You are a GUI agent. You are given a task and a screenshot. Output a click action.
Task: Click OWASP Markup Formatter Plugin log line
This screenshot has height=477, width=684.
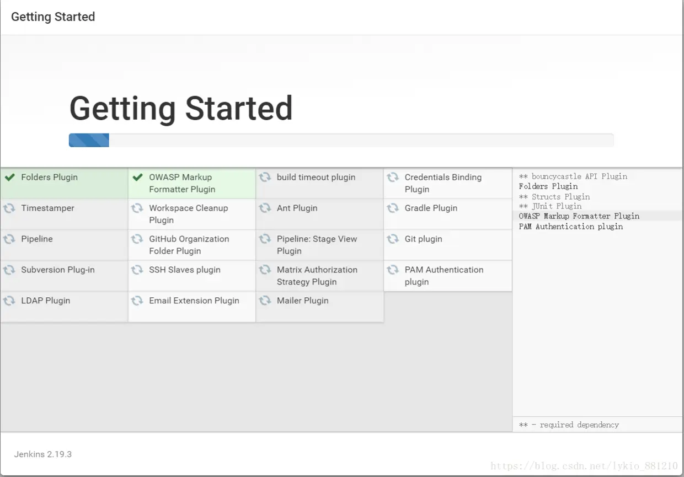click(x=579, y=216)
